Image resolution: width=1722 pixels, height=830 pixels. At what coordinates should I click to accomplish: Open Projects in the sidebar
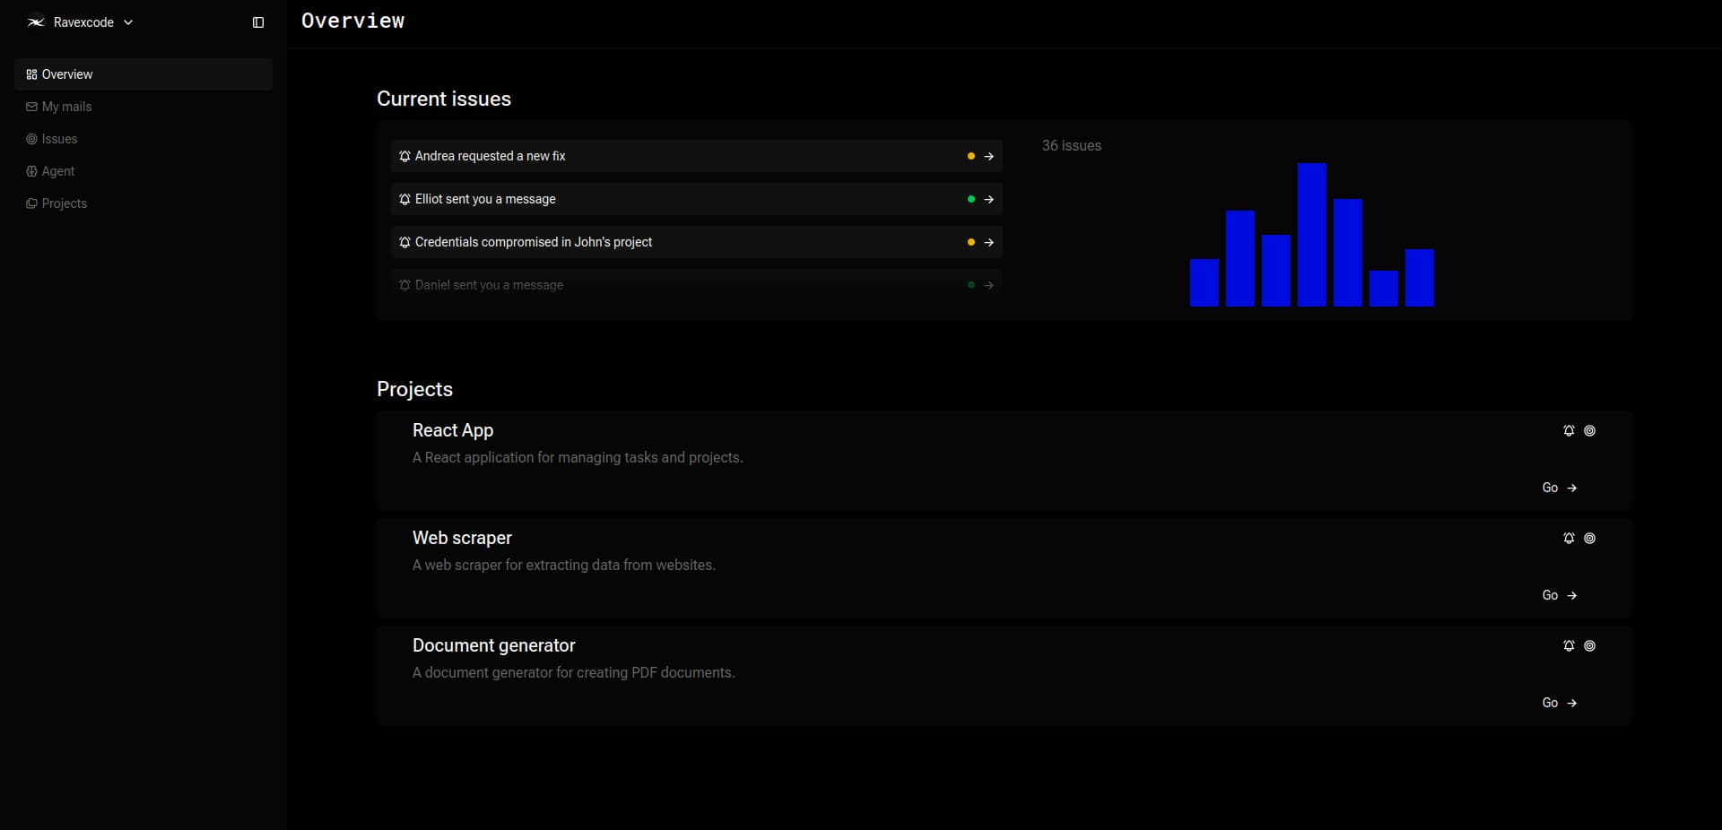point(143,203)
